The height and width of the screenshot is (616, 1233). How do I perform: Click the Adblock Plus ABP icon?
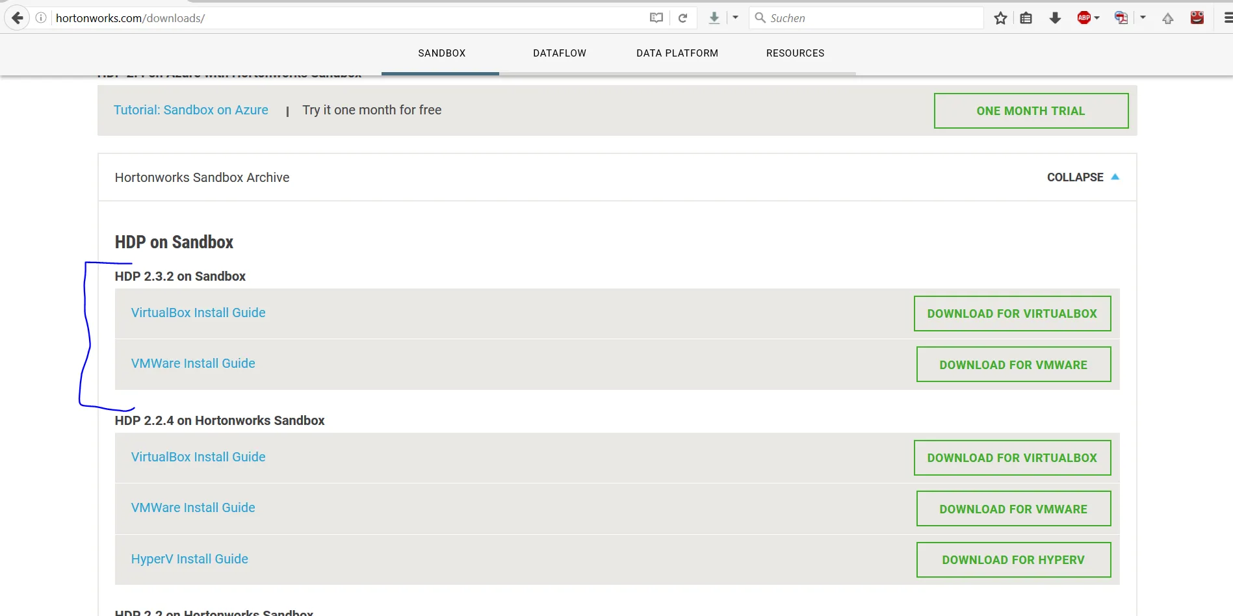click(x=1084, y=18)
